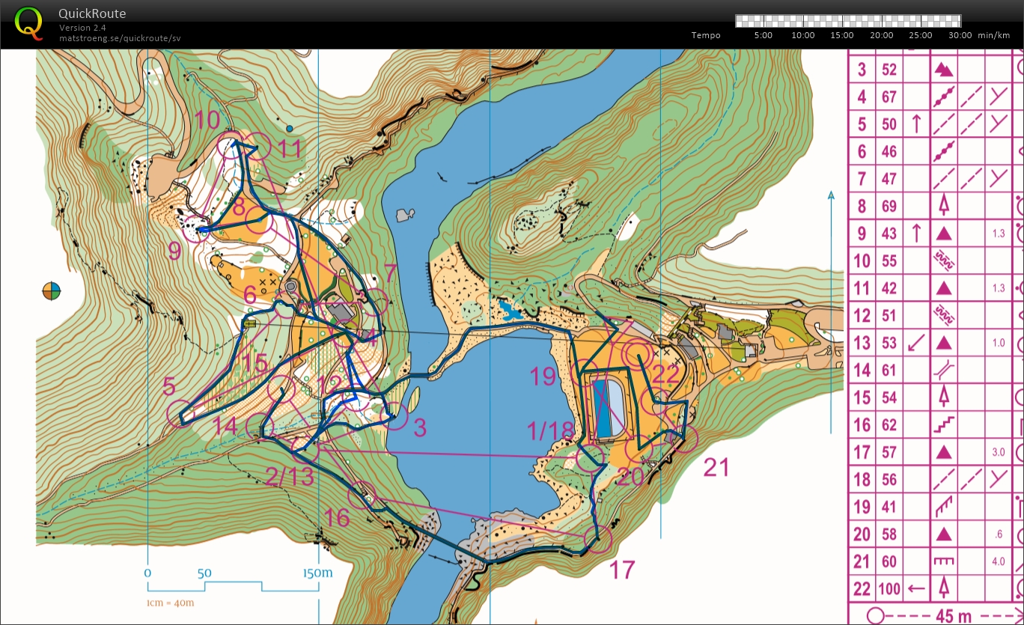This screenshot has height=625, width=1024.
Task: Click the fence corner symbol in row 19
Action: pyautogui.click(x=943, y=506)
